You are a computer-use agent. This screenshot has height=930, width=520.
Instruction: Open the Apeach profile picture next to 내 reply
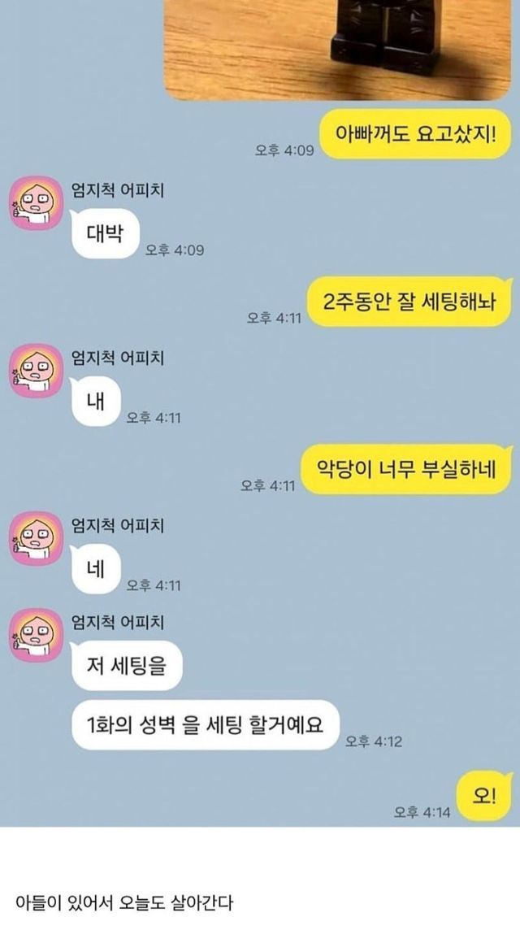36,371
